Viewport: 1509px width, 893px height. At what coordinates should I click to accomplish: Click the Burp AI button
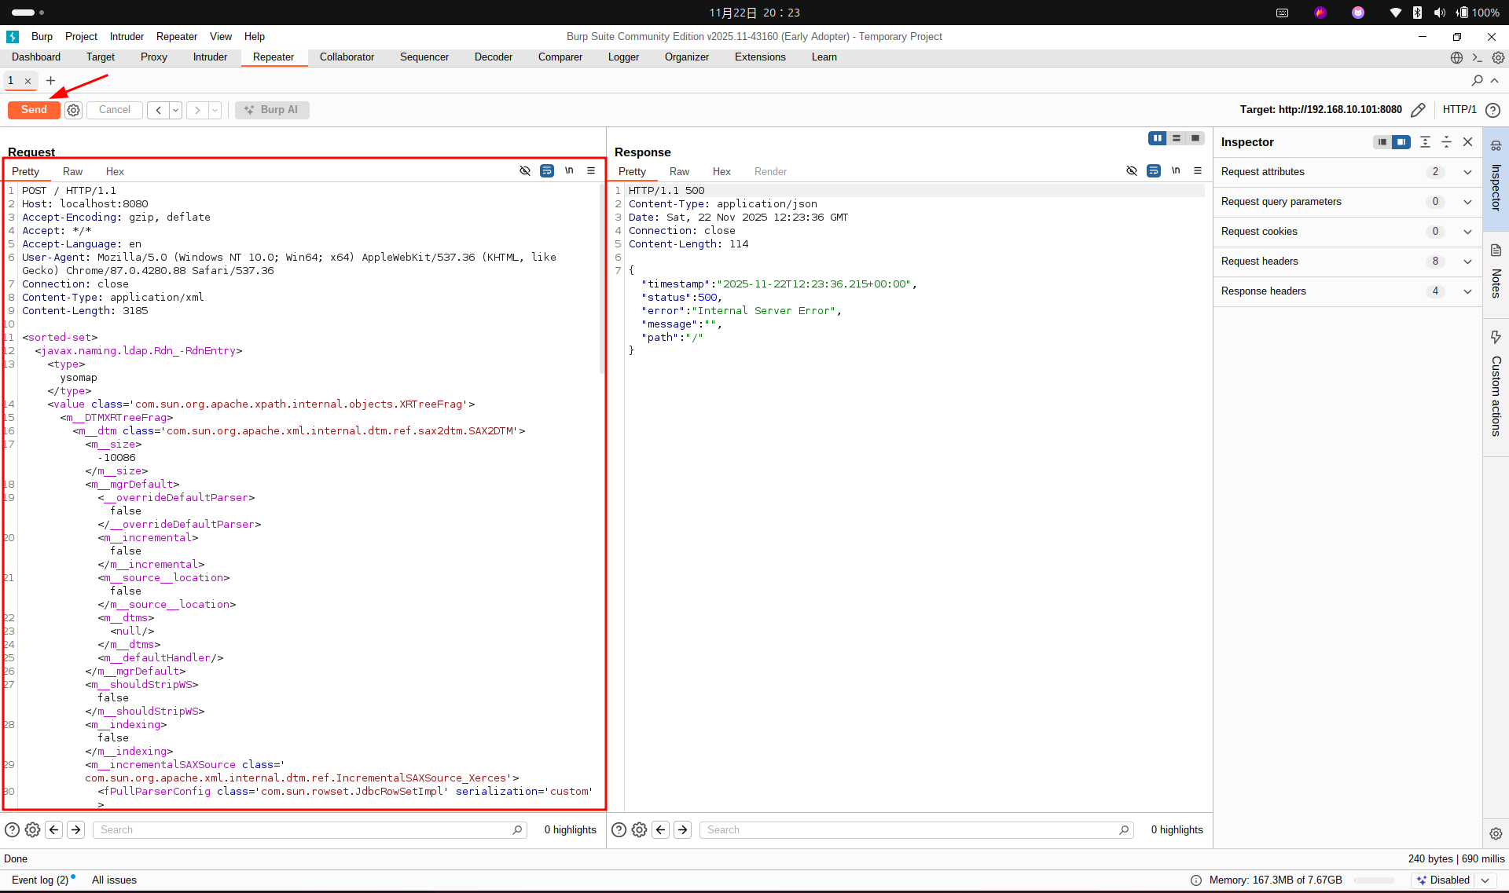(x=272, y=110)
